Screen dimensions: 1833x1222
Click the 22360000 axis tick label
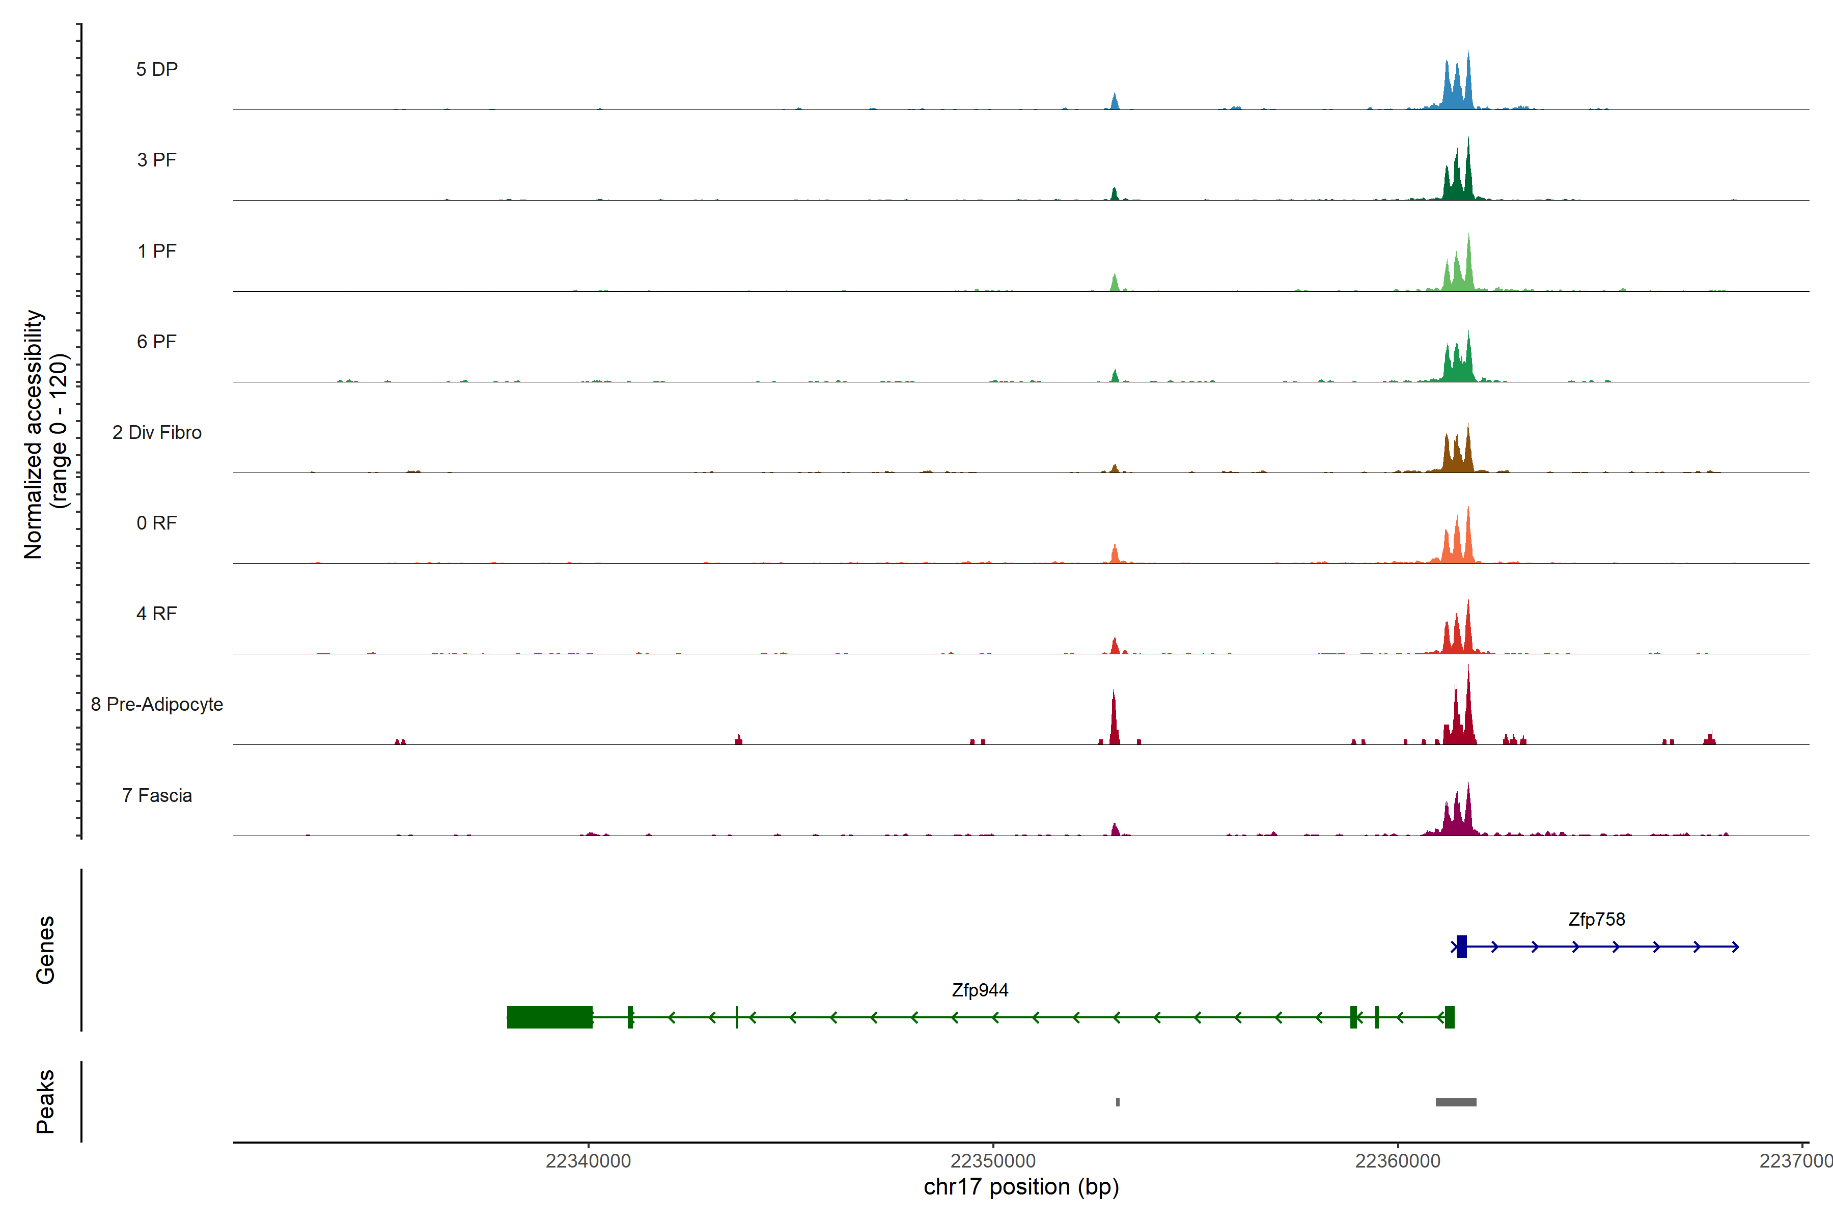(x=1397, y=1160)
